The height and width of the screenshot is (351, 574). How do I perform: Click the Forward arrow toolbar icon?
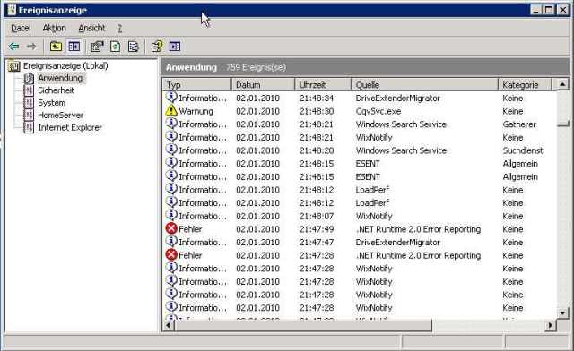click(x=31, y=47)
